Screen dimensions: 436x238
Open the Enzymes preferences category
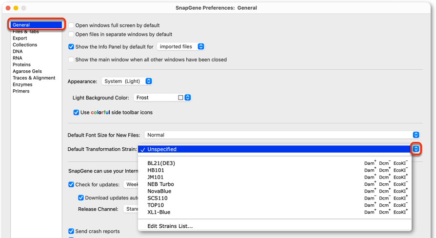coord(22,84)
